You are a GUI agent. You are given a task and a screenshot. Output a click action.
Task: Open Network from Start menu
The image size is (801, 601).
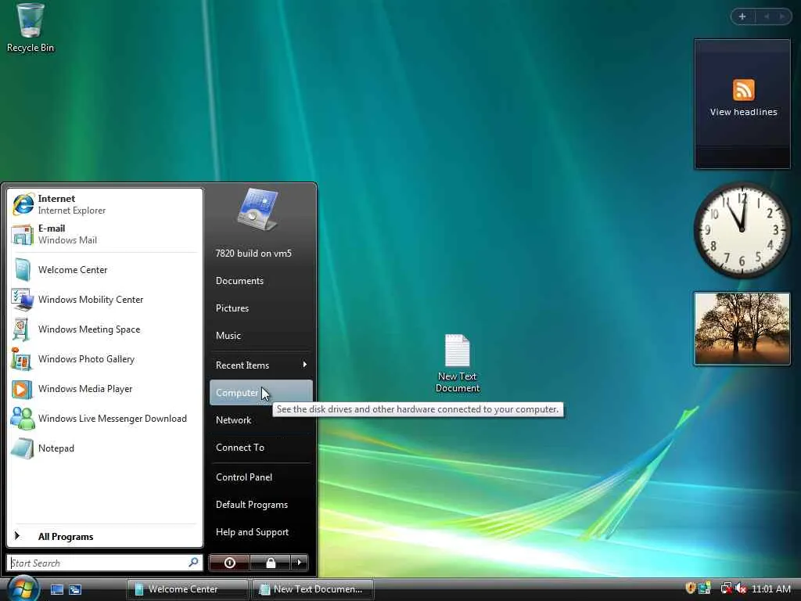261,420
